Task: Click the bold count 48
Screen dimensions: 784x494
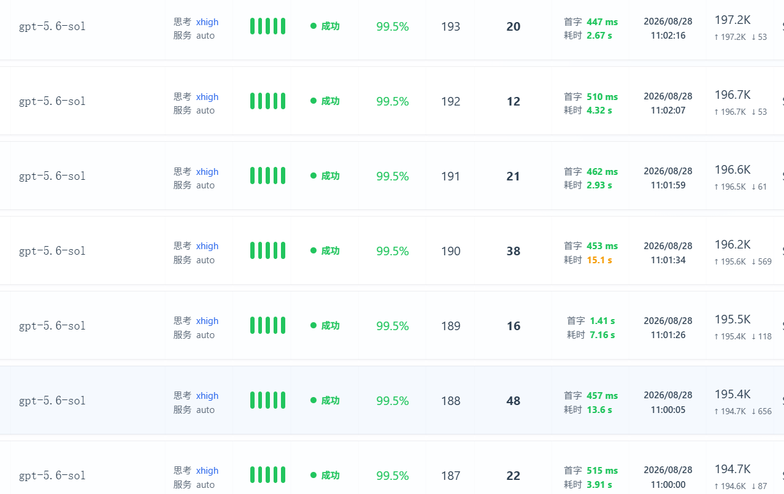Action: (513, 401)
